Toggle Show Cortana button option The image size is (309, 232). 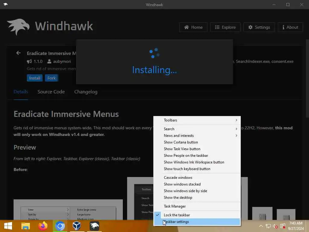pos(197,142)
